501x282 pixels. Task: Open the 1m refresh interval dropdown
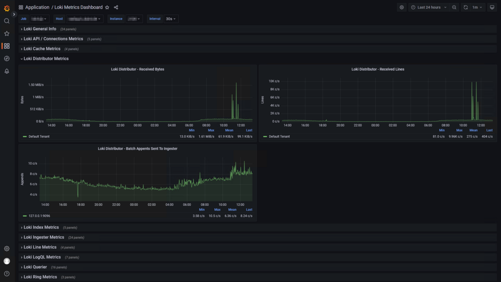[x=477, y=8]
